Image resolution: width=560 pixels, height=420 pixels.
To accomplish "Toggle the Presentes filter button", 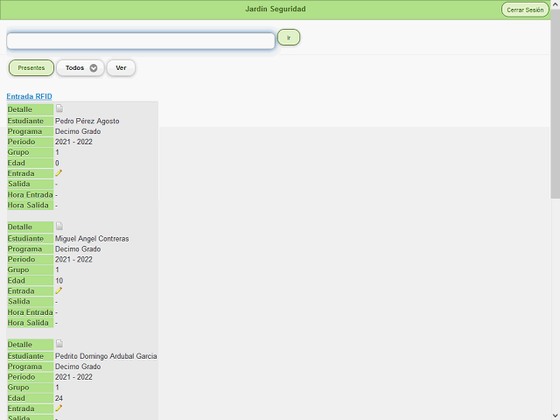I will (31, 68).
